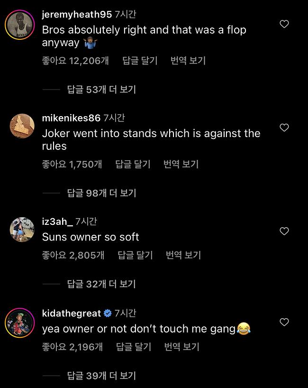Tap heart on kidathegreat's comment

pos(284,323)
